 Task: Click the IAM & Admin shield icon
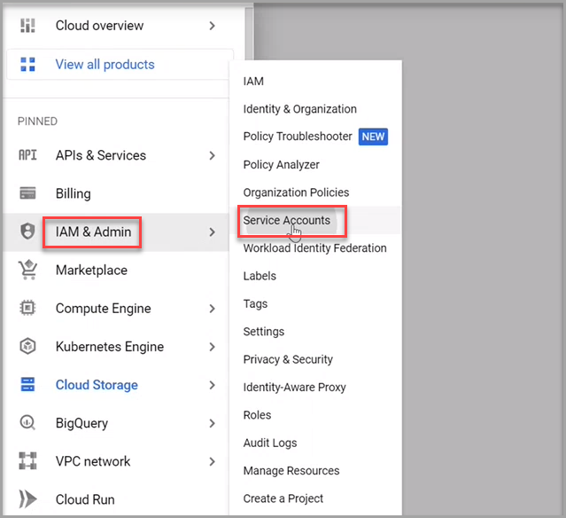click(27, 232)
